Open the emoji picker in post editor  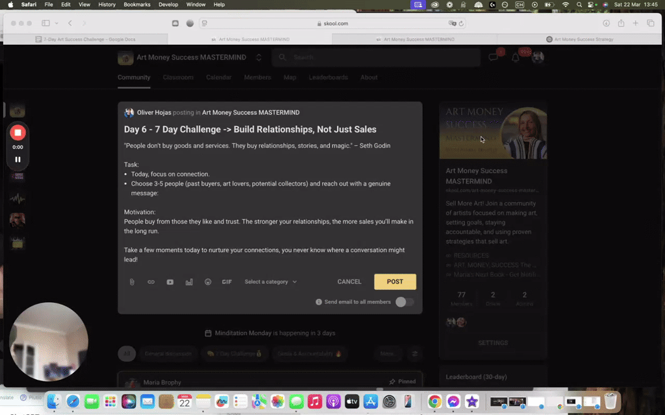pyautogui.click(x=208, y=282)
